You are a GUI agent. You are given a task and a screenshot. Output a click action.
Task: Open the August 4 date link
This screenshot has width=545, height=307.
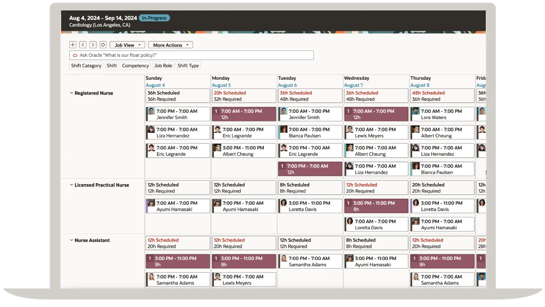click(155, 85)
